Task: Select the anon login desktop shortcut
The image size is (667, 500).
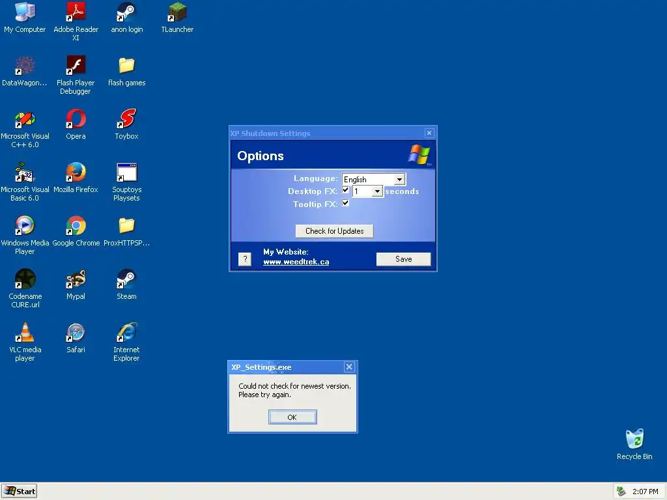Action: click(126, 18)
